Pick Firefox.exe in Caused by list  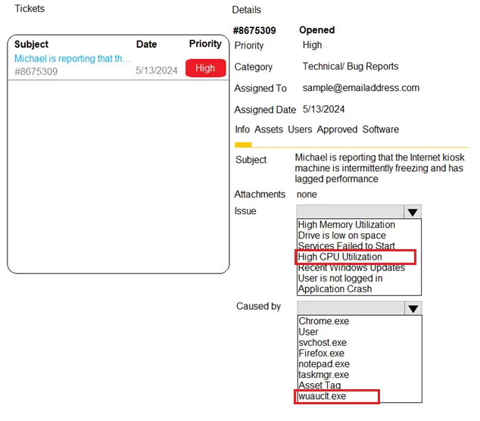(321, 353)
